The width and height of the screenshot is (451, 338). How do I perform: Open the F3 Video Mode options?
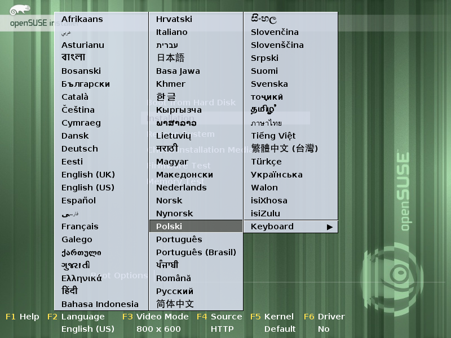coord(155,317)
